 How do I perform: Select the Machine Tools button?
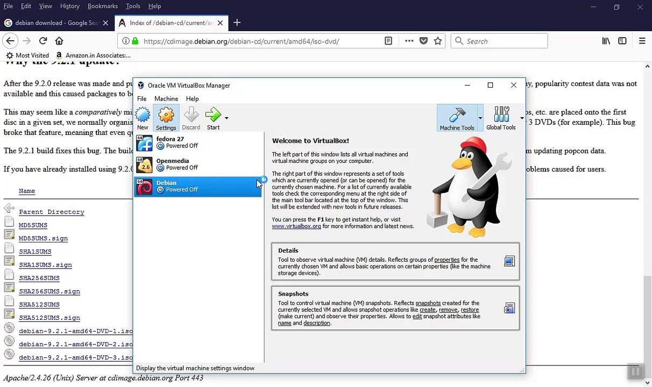pyautogui.click(x=457, y=118)
